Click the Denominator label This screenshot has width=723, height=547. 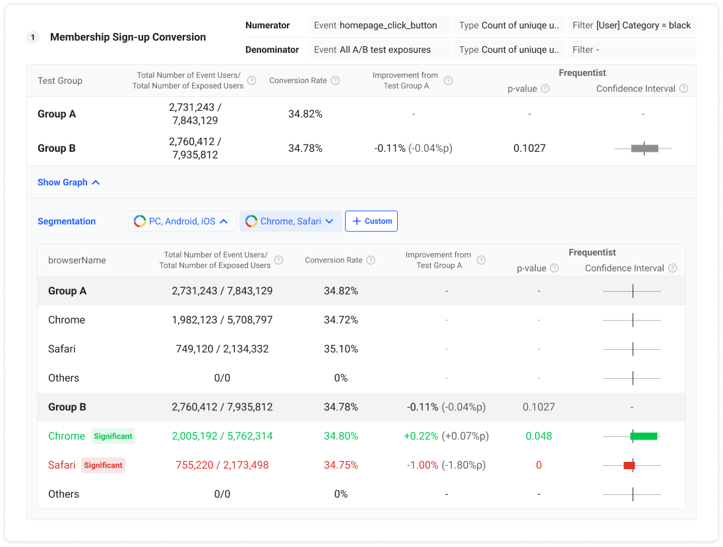[272, 49]
